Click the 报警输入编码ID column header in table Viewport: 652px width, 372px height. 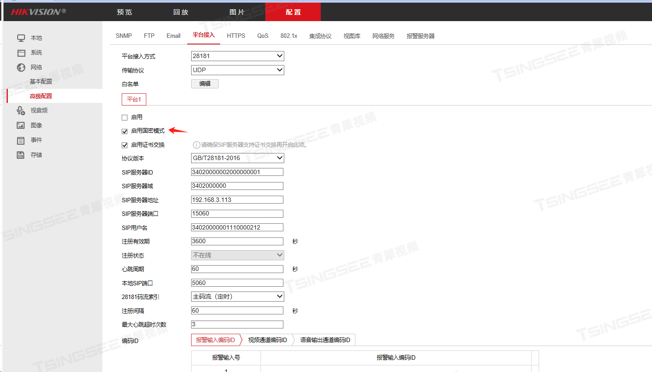click(396, 357)
